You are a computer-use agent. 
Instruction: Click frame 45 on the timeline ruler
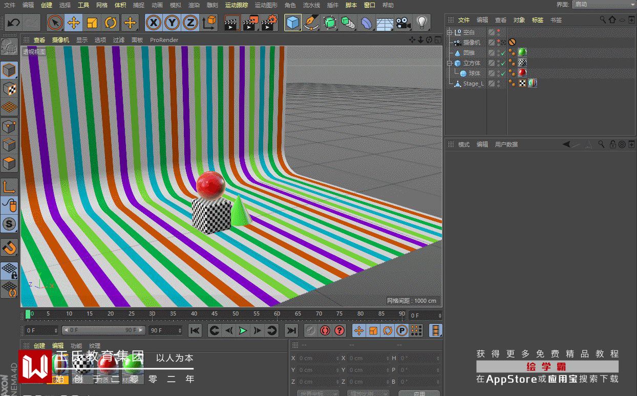pos(215,314)
